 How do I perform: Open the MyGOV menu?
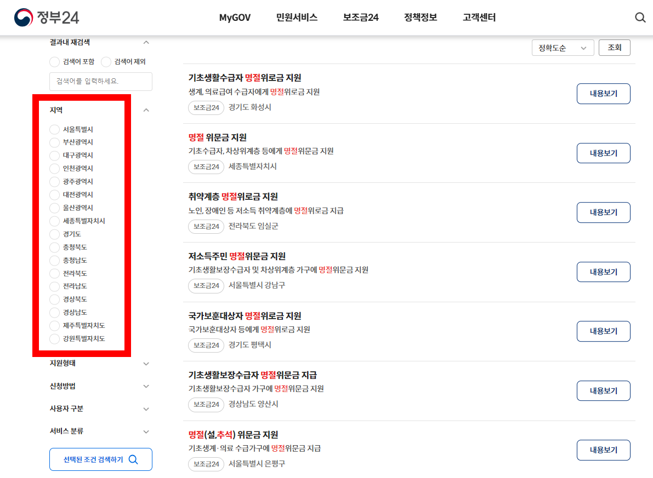(x=235, y=18)
